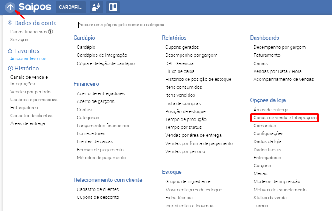
Task: Open Formas de pagamento under Financeiro
Action: click(x=100, y=150)
